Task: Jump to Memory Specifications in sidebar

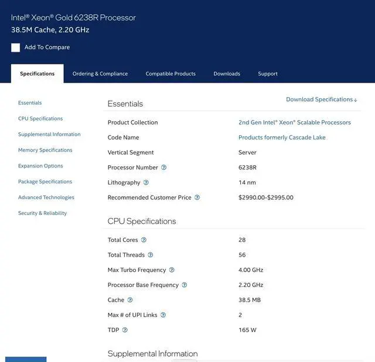Action: pyautogui.click(x=45, y=150)
